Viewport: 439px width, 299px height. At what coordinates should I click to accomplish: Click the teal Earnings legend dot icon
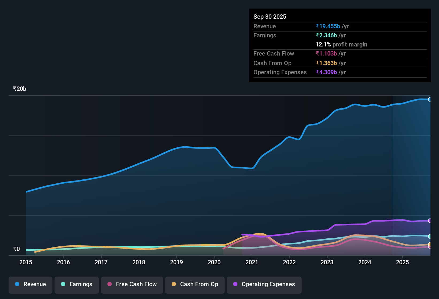63,284
